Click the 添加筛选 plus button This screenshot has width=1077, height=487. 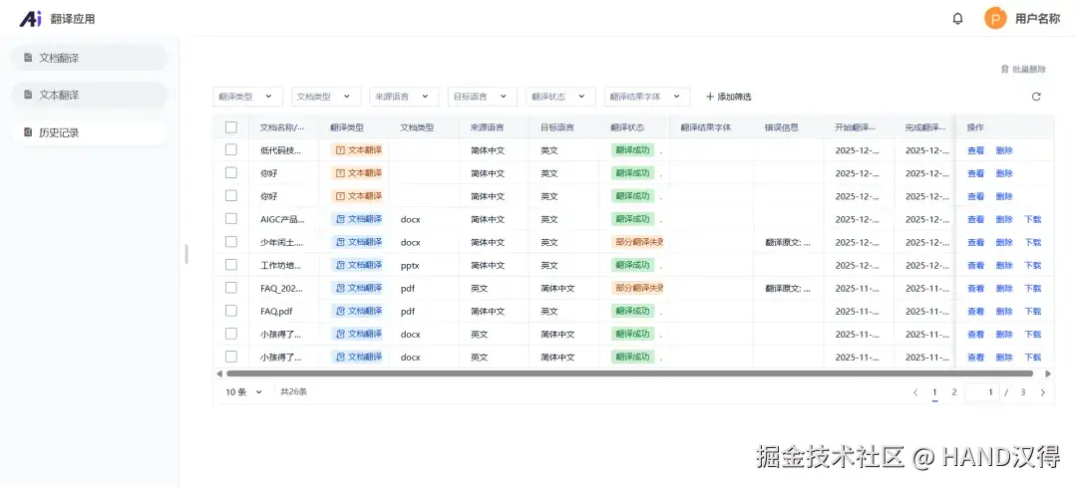[x=729, y=97]
